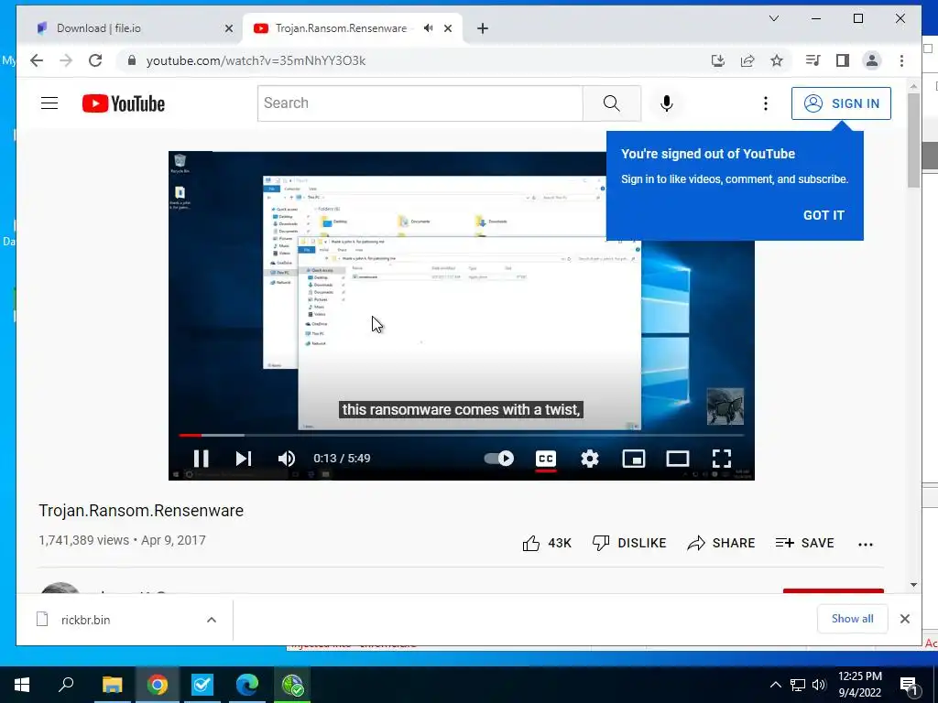Bookmark this page with star

pos(777,60)
